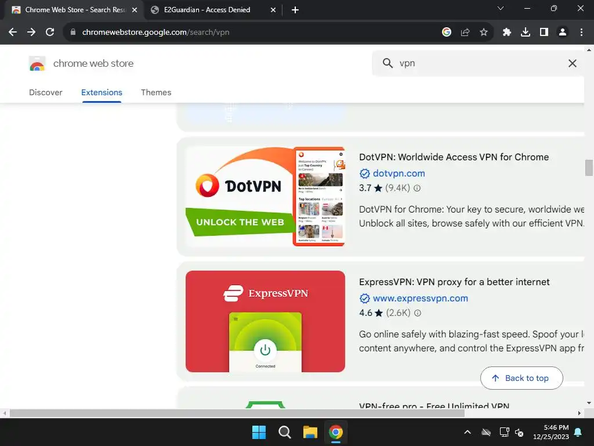Show rating info icon for DotVPN
Screen dimensions: 594x446
417,188
